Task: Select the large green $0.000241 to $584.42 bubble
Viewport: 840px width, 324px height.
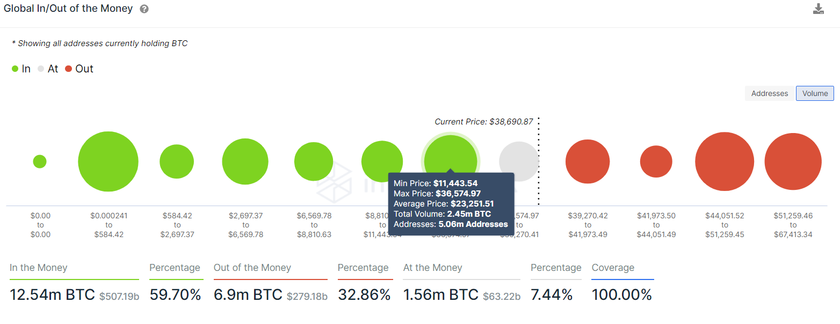Action: click(108, 161)
